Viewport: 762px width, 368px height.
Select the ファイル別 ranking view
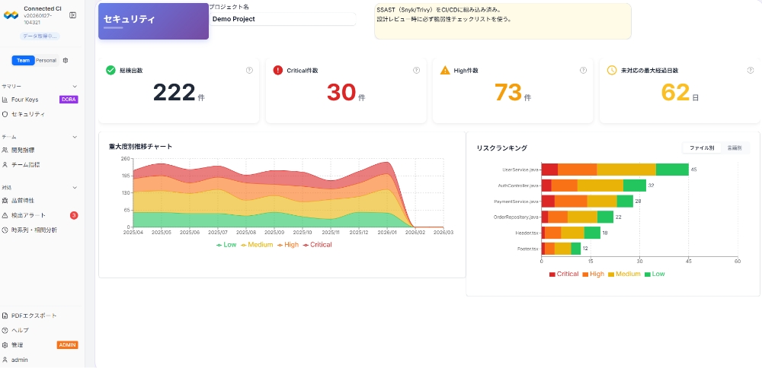(x=702, y=148)
